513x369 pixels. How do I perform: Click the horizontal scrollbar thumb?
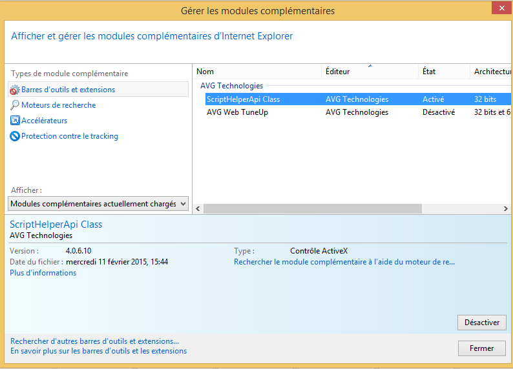click(x=313, y=208)
